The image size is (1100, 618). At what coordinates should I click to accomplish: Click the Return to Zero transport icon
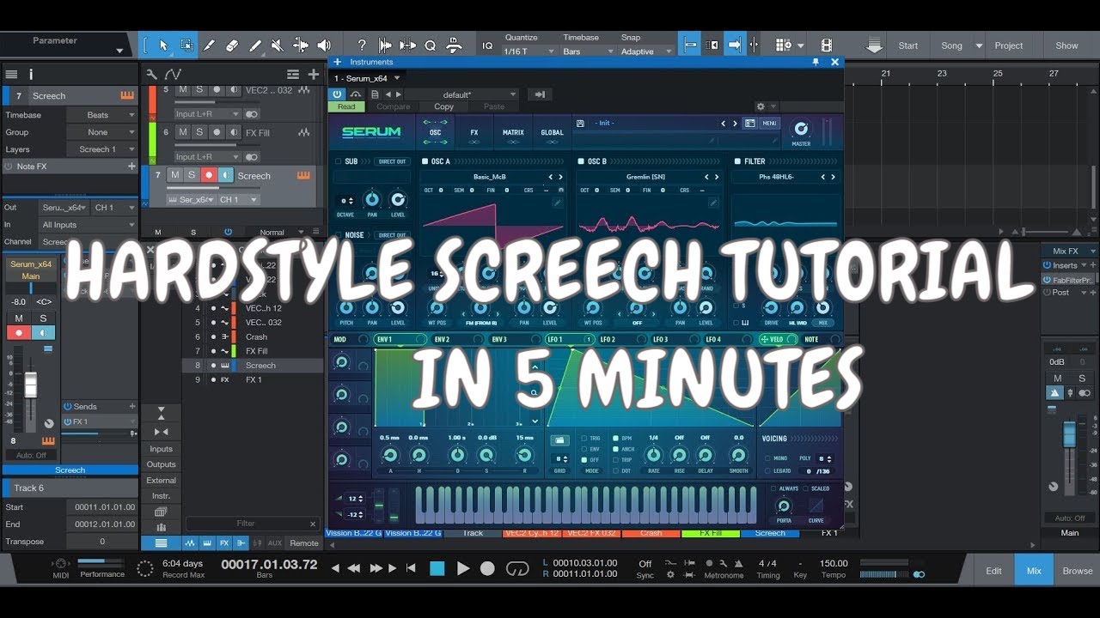[x=411, y=568]
